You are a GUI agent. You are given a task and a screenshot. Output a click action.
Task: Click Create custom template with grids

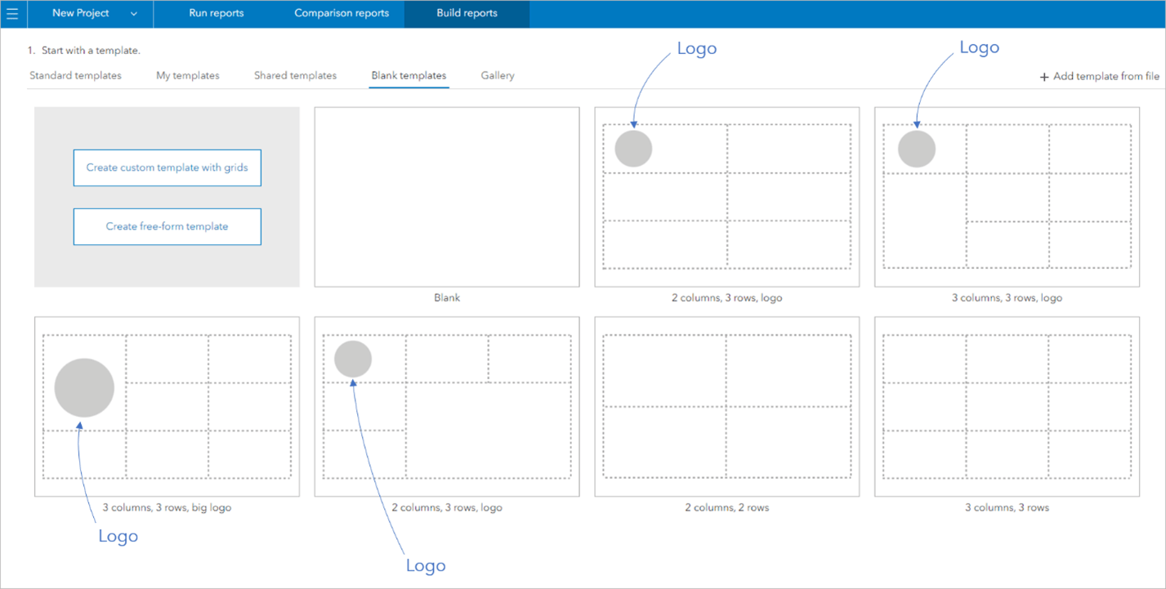tap(167, 167)
